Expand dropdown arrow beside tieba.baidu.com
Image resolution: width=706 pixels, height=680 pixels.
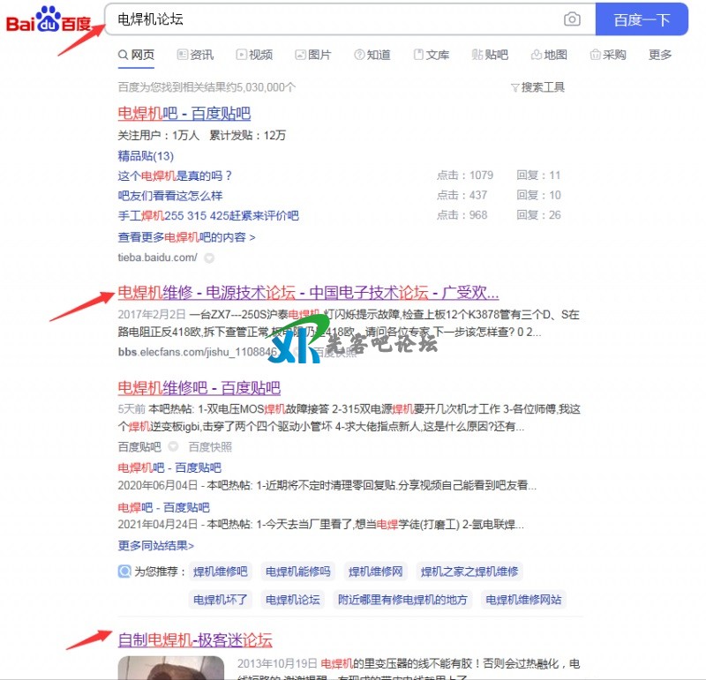click(209, 258)
